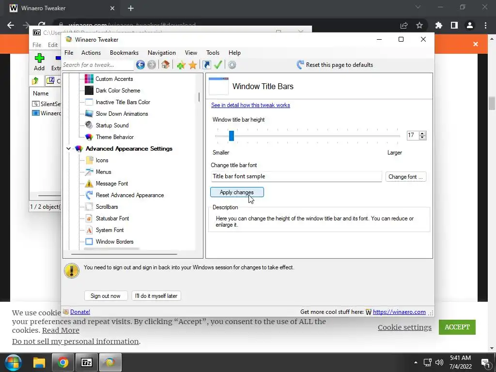Image resolution: width=496 pixels, height=372 pixels.
Task: Click the Slow Down Animations icon
Action: (89, 113)
